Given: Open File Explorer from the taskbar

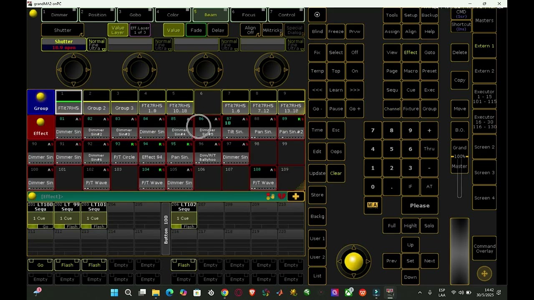Looking at the screenshot, I should click(x=156, y=292).
